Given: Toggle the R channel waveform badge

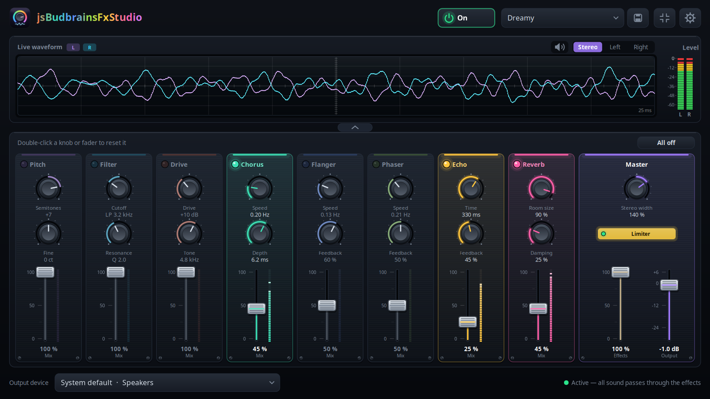Looking at the screenshot, I should [x=90, y=47].
